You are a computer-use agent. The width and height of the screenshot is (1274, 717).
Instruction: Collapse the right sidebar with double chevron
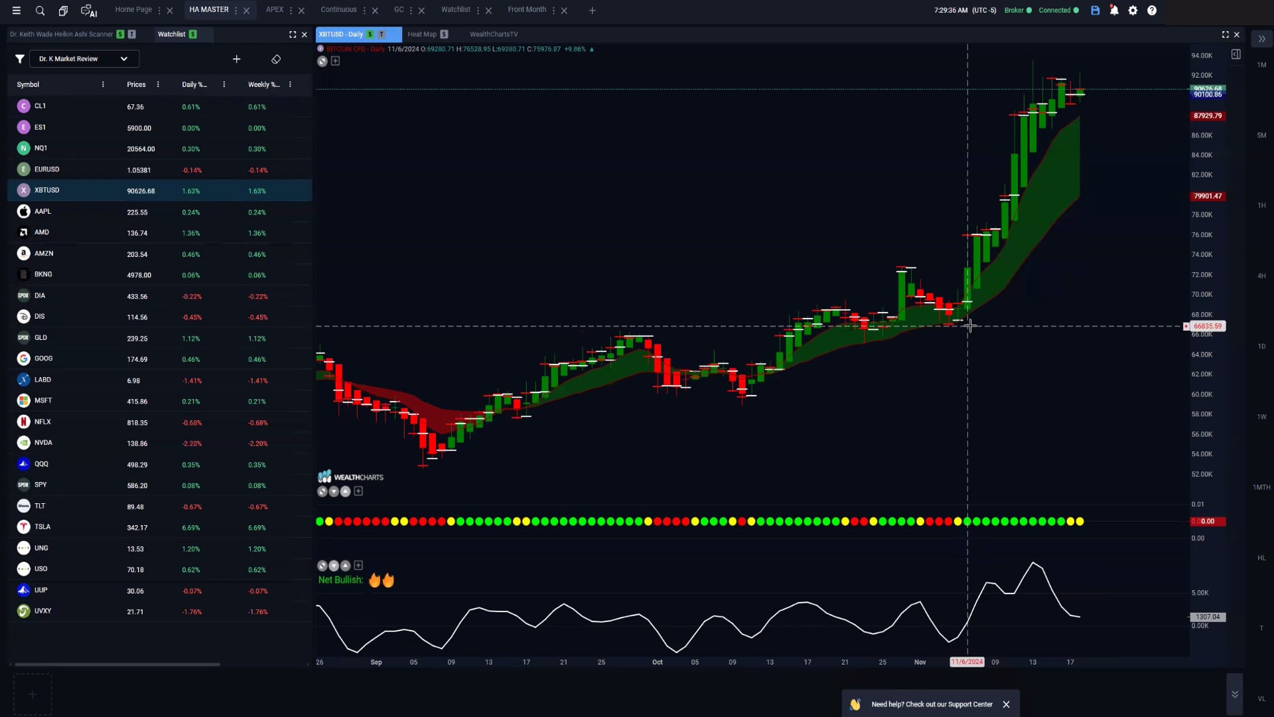(x=1261, y=39)
